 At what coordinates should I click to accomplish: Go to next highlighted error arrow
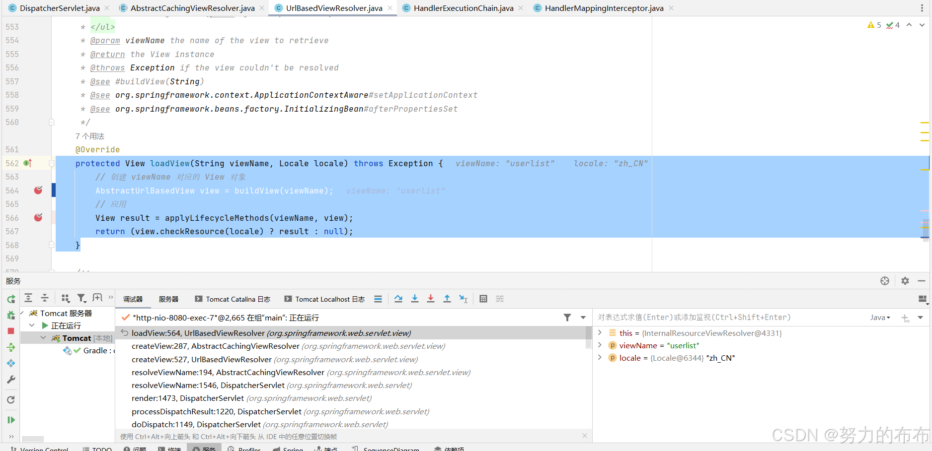point(922,25)
